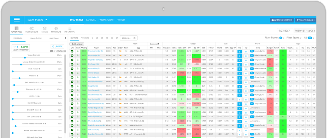Click the player search input field
327x138 pixels.
129,38
